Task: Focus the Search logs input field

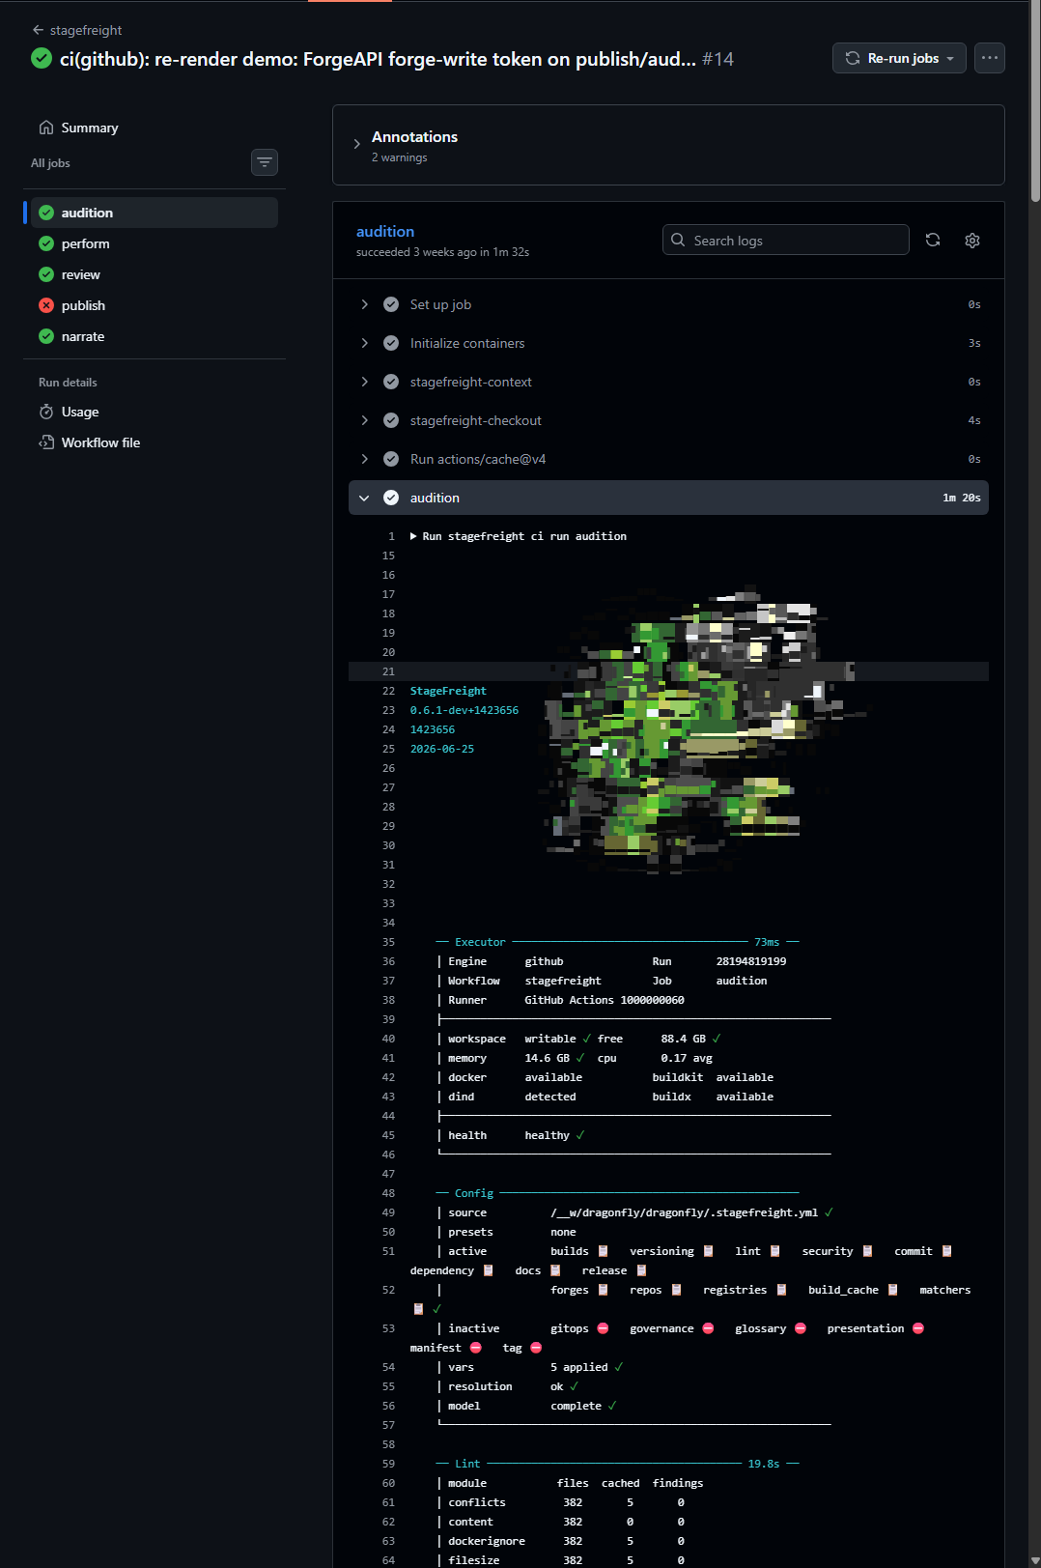Action: pyautogui.click(x=786, y=240)
